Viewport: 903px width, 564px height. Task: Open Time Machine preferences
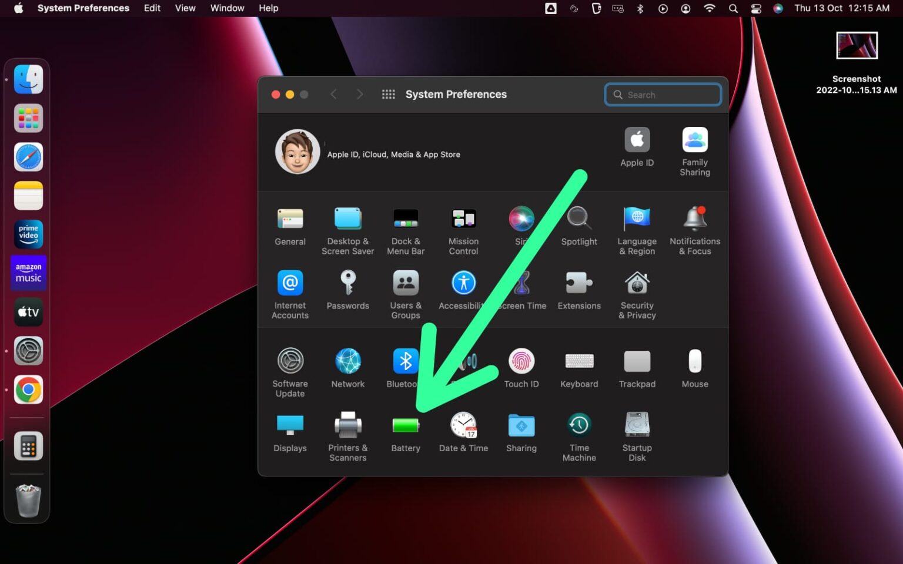coord(578,423)
